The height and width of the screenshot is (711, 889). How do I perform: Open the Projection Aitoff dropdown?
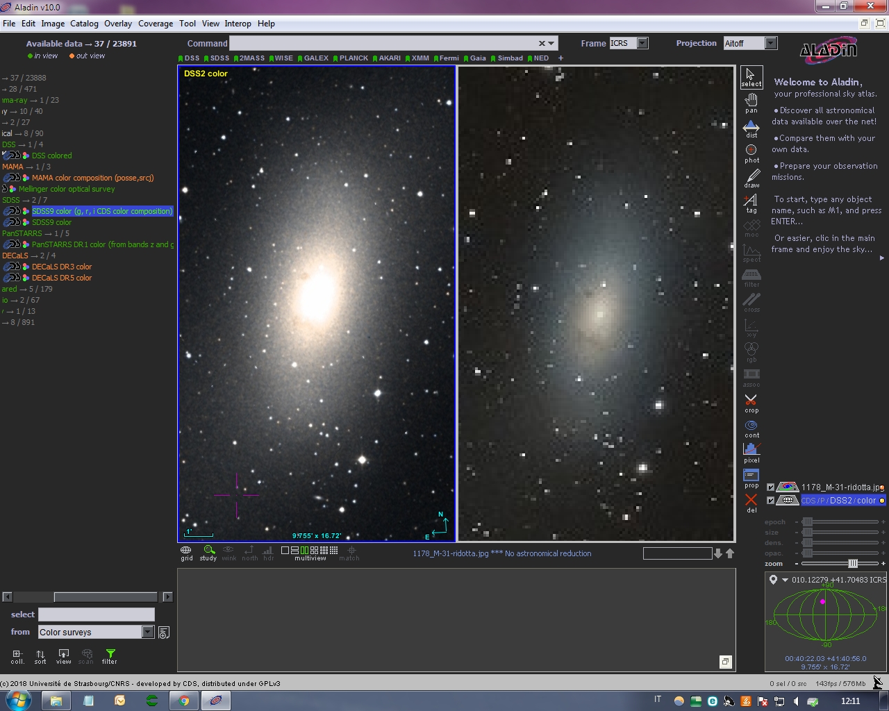pos(771,43)
